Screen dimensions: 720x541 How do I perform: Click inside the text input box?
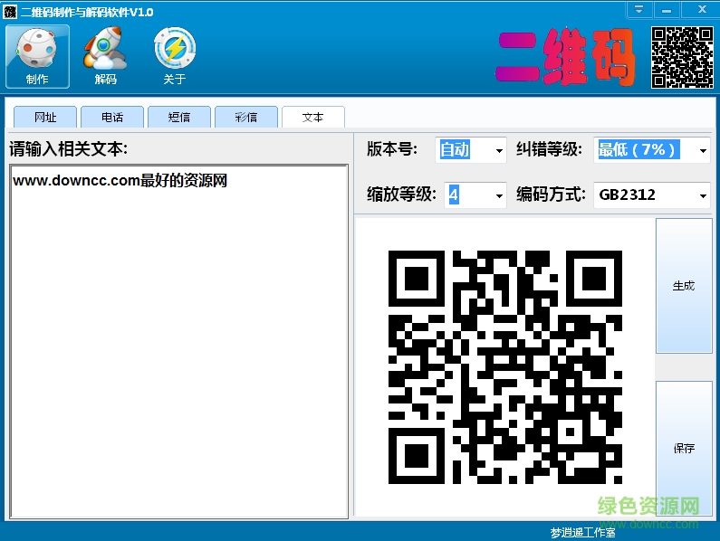(x=178, y=342)
